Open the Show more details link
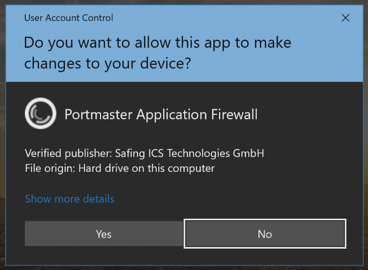Image resolution: width=368 pixels, height=270 pixels. tap(70, 199)
